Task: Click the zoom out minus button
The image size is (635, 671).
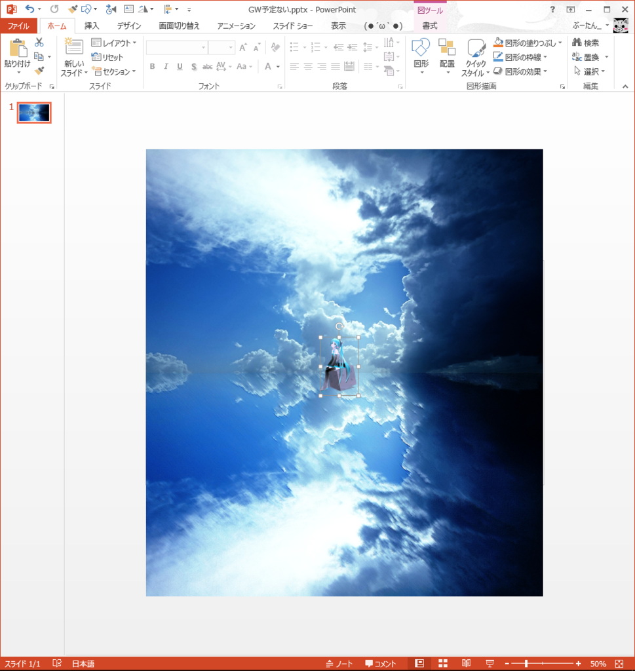Action: click(507, 663)
